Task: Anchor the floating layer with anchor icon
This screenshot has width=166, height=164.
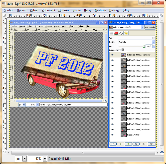Action: [144, 144]
